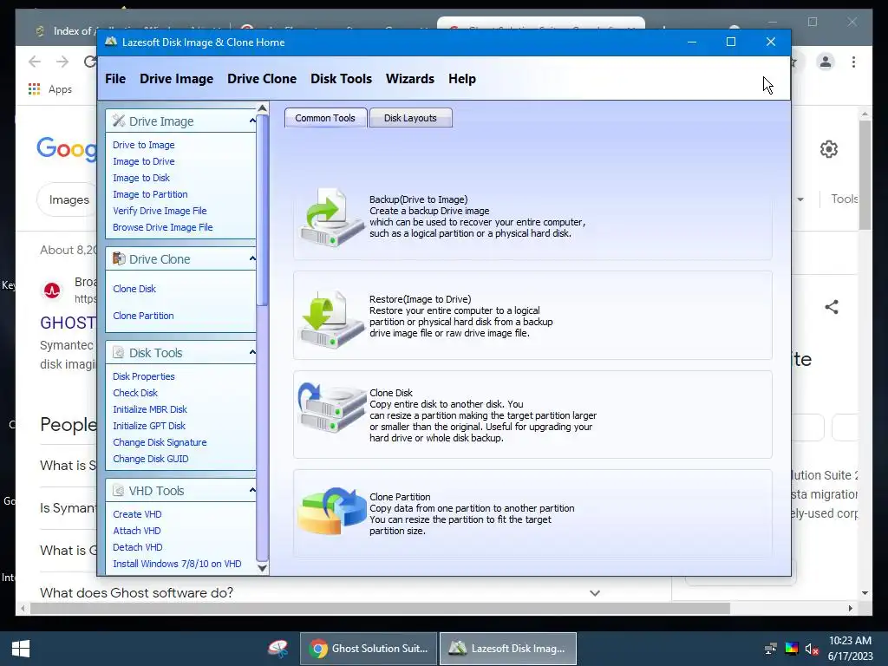888x666 pixels.
Task: Click the colorful display tray icon
Action: tap(792, 649)
